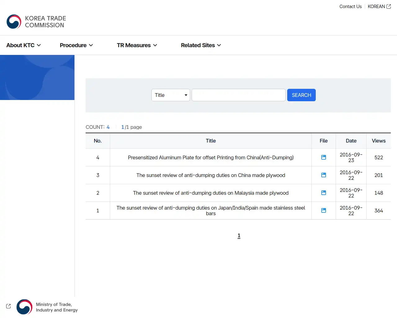397x318 pixels.
Task: Open Presensitized Aluminum Plate anti-dumping post
Action: click(x=211, y=157)
